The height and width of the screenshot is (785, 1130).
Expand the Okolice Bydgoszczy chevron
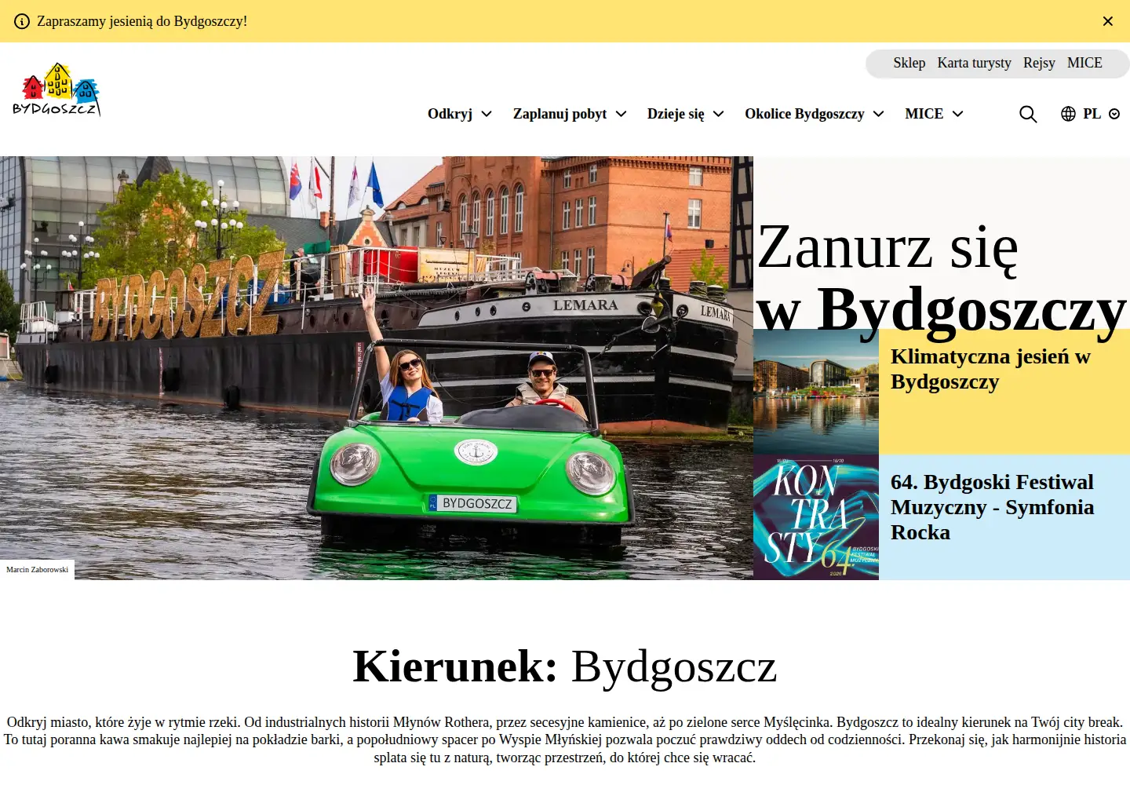tap(878, 114)
